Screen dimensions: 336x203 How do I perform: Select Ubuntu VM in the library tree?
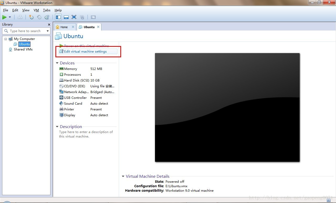(24, 44)
